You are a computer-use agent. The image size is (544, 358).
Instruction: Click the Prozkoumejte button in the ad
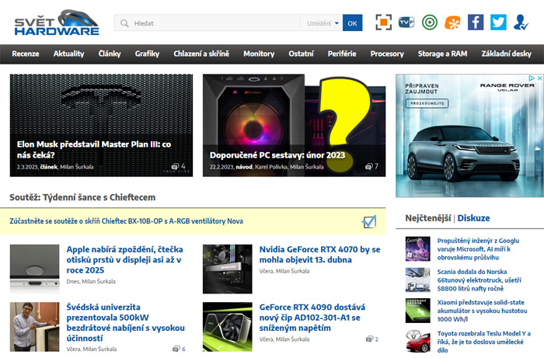pyautogui.click(x=427, y=102)
